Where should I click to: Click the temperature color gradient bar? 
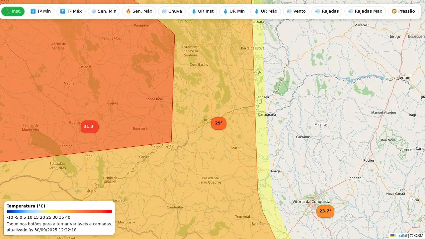tap(59, 211)
